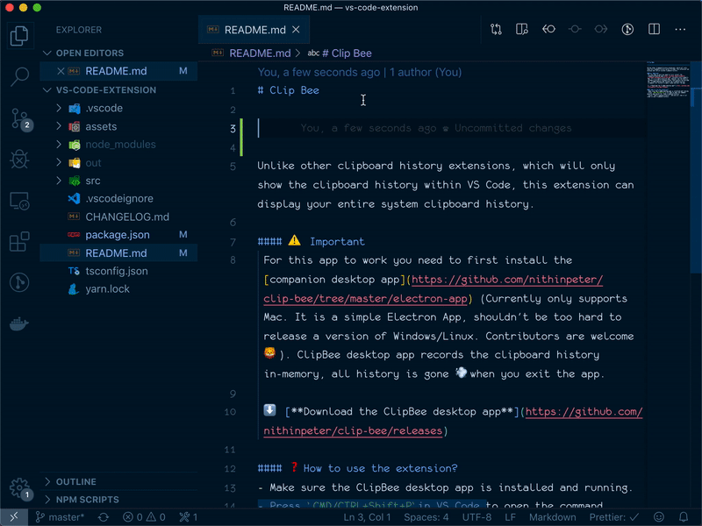Screen dimensions: 702x526
Task: Open the Explorer view in activity bar
Action: pyautogui.click(x=19, y=35)
